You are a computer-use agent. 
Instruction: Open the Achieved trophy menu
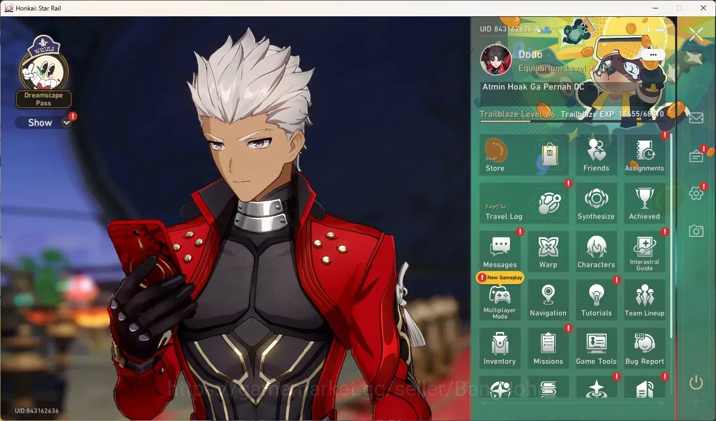(x=645, y=203)
